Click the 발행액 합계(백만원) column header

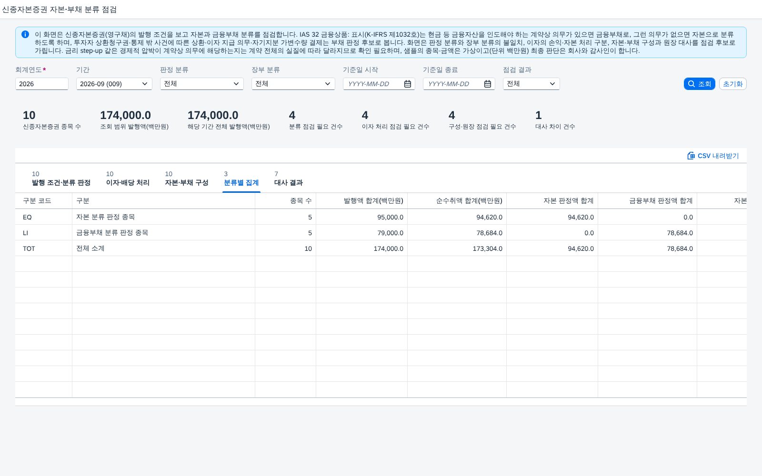(362, 201)
